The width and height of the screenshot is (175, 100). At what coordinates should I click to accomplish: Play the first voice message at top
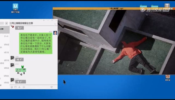[19, 28]
